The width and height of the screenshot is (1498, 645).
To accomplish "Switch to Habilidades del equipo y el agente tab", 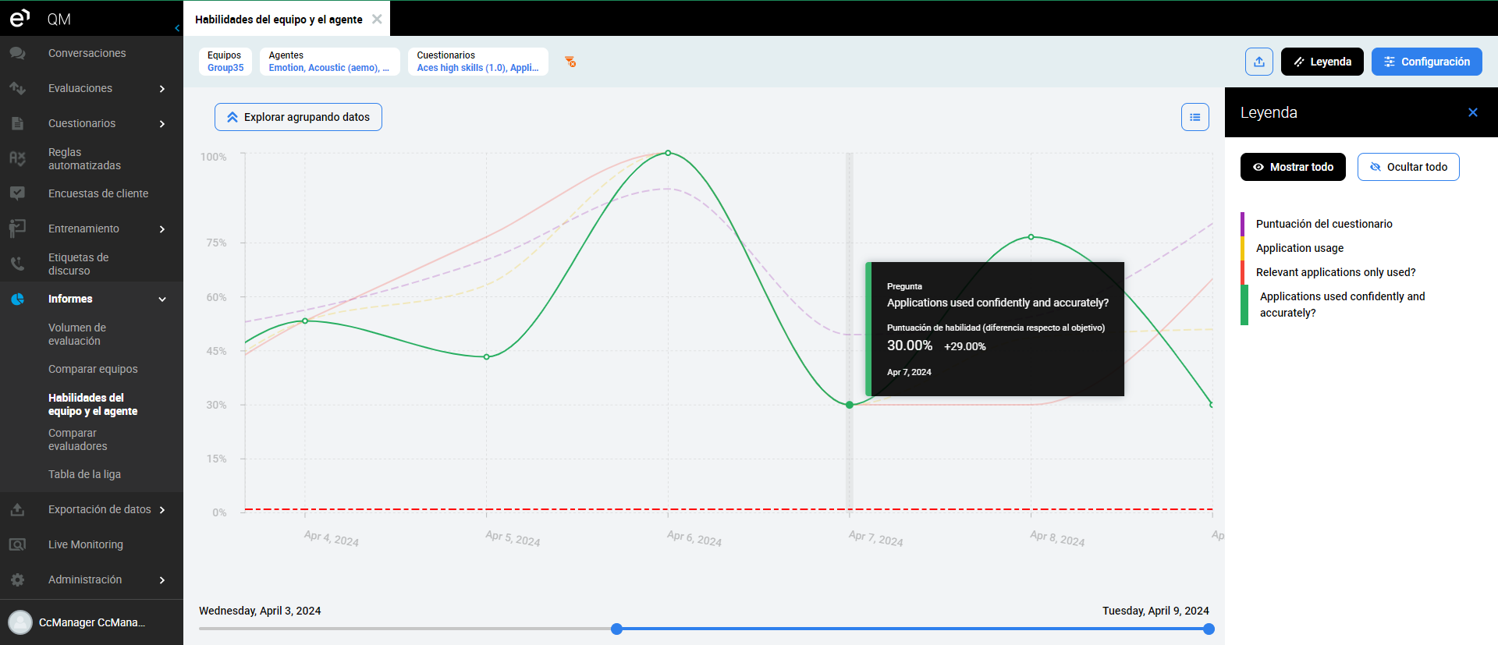I will [x=279, y=19].
